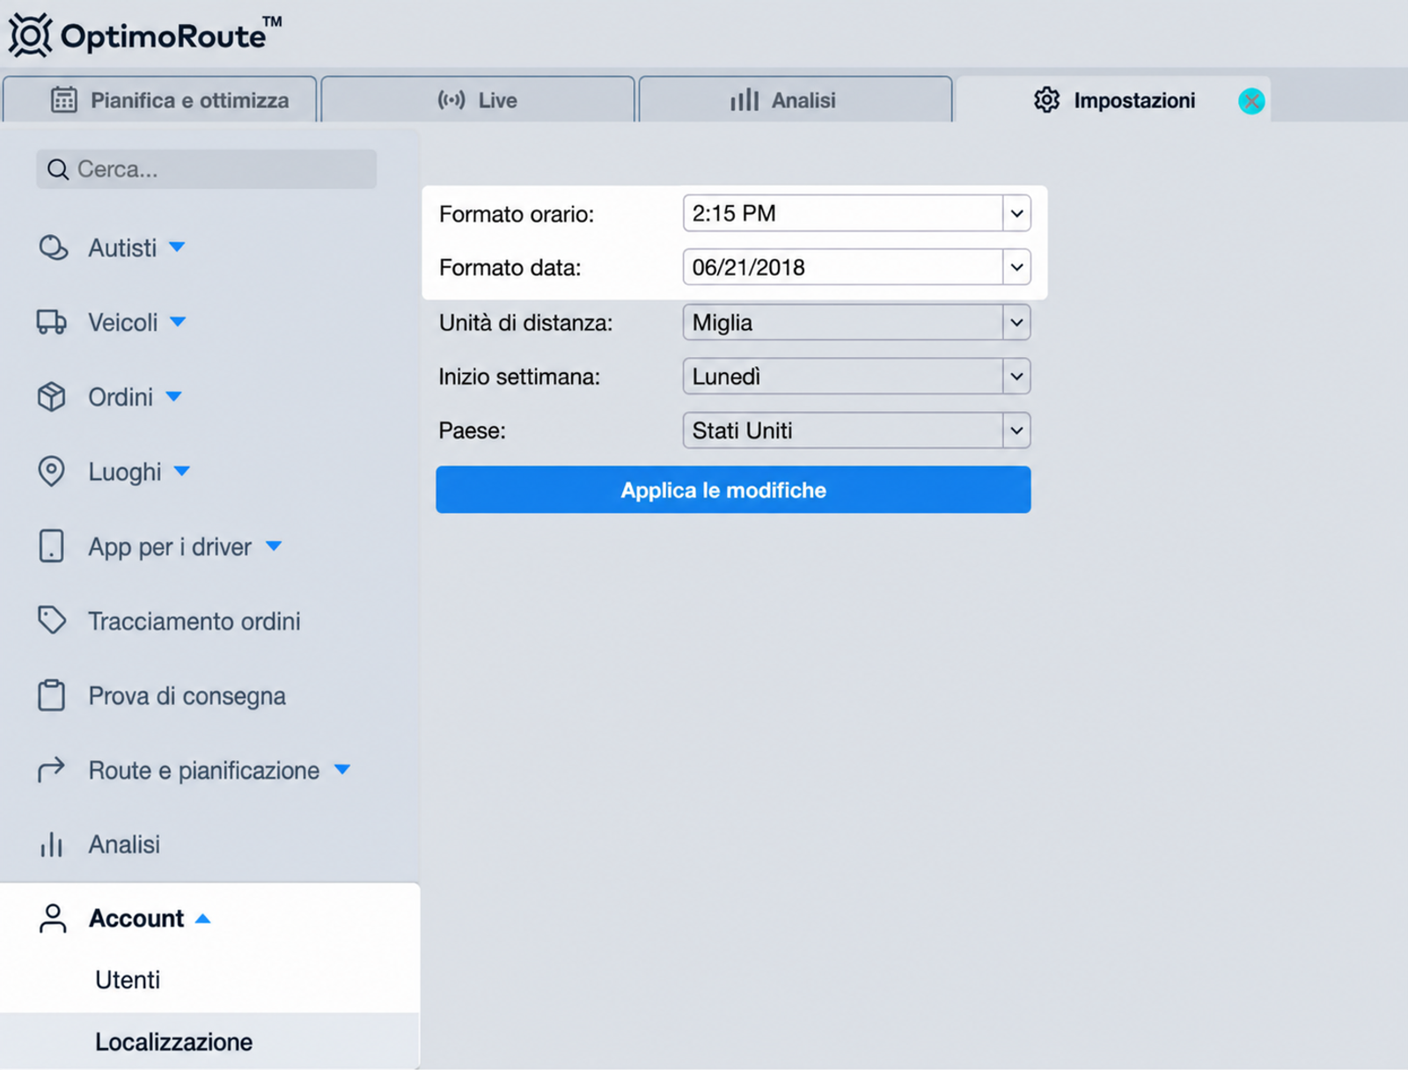1408x1070 pixels.
Task: Click the Applica le modifiche button
Action: click(733, 490)
